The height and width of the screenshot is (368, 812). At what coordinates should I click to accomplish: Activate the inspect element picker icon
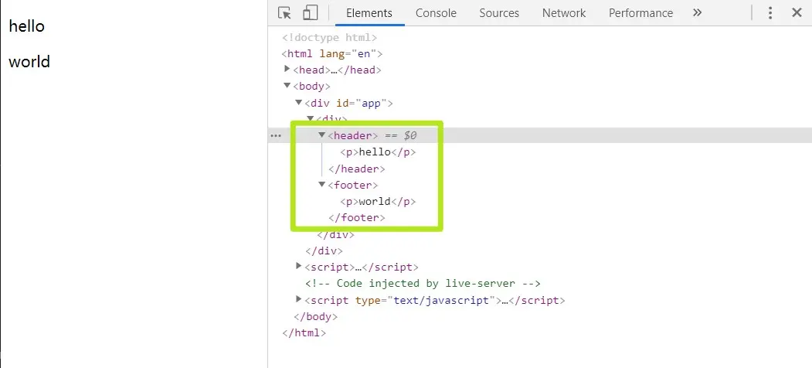(284, 13)
